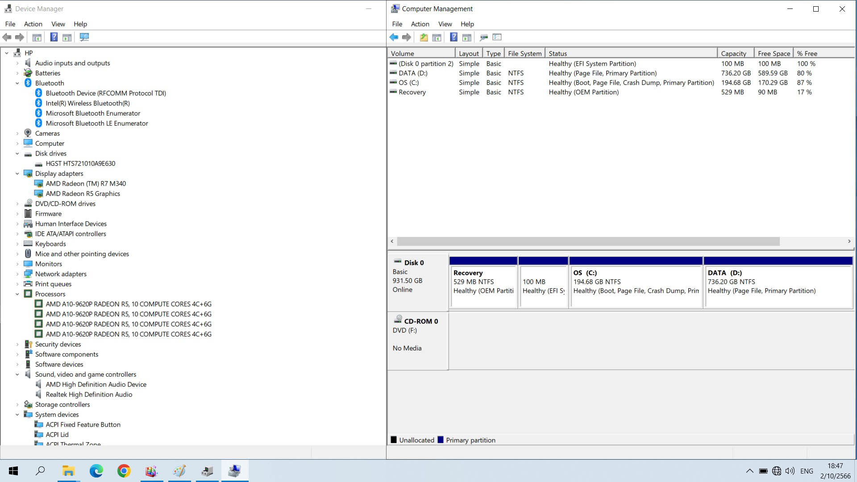857x482 pixels.
Task: Select Realtek High Definition Audio device
Action: 89,395
